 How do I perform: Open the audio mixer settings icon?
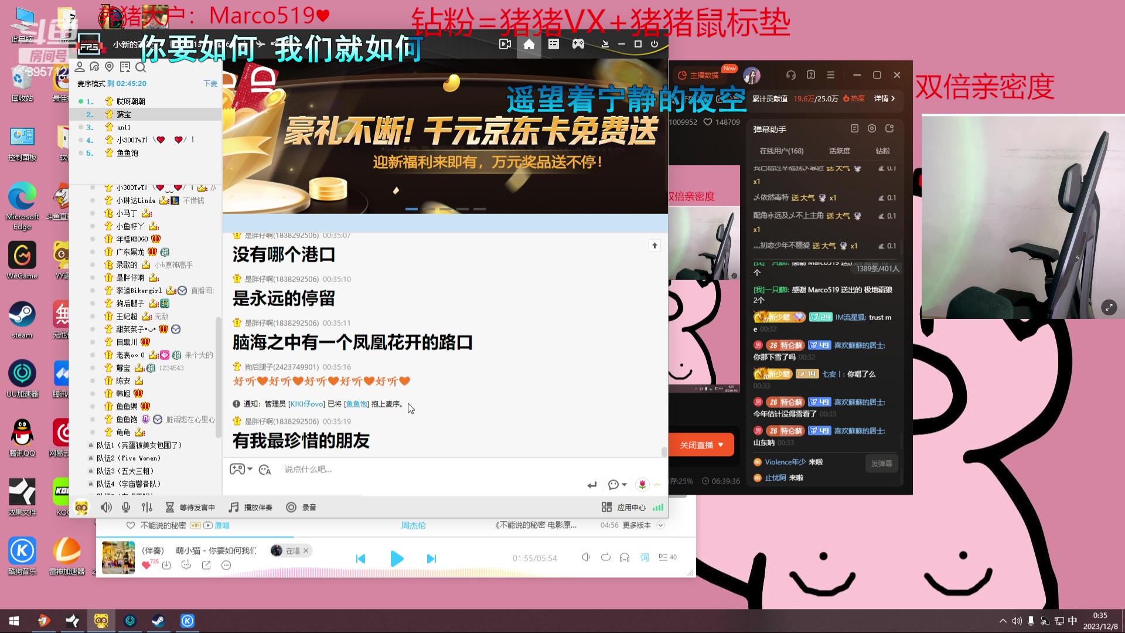(x=147, y=508)
